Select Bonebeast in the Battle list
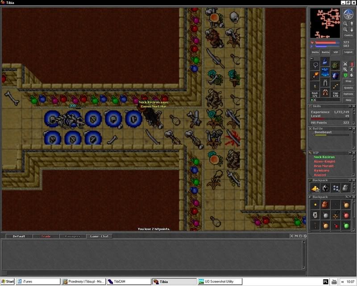 pyautogui.click(x=330, y=133)
